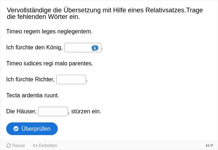Open the blue info tip icon

95,48
